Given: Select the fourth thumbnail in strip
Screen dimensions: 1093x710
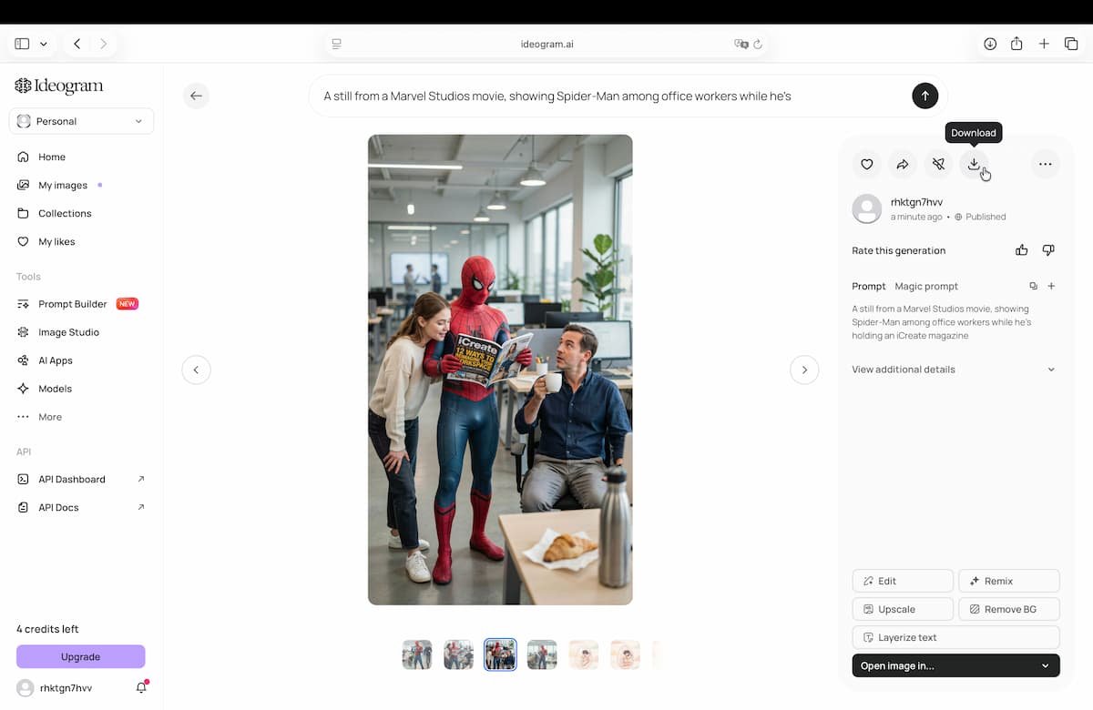Looking at the screenshot, I should click(542, 654).
